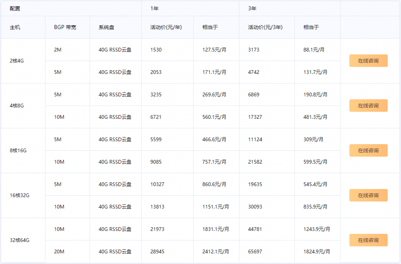
Task: Click the 活动价(元/年) column header
Action: coord(168,27)
